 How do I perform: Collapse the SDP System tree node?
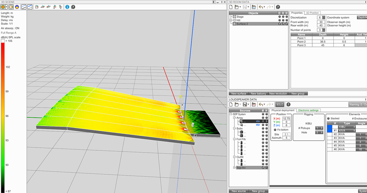tap(231, 114)
